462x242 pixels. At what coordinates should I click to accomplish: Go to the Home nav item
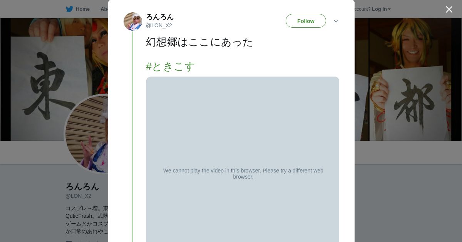coord(82,9)
